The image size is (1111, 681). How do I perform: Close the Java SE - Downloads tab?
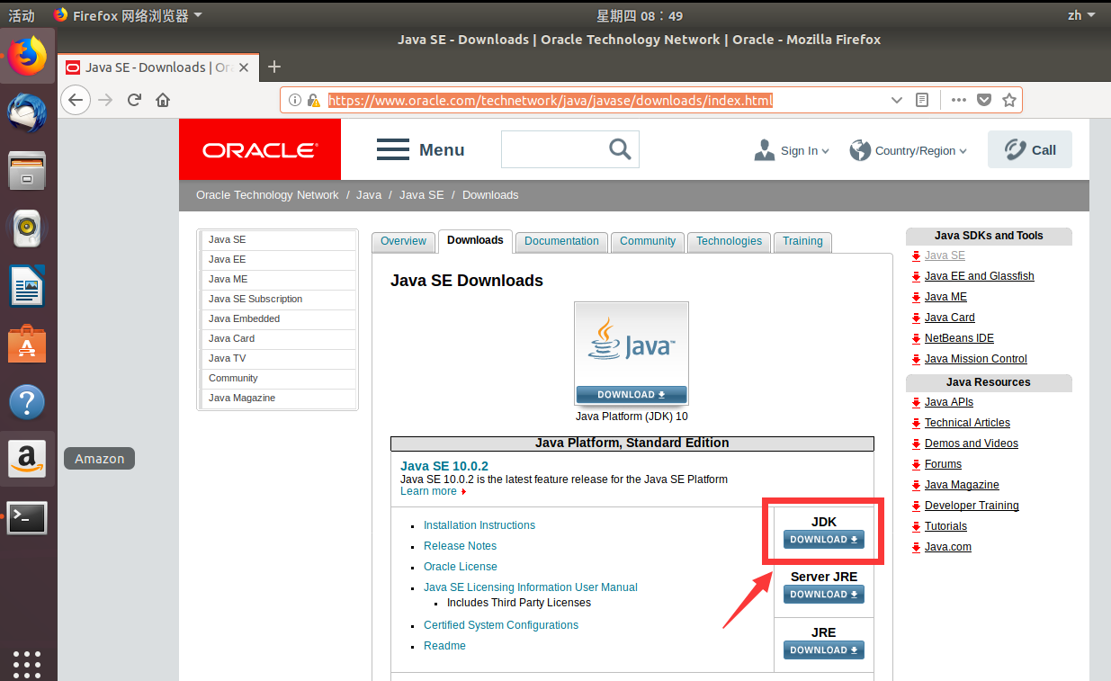pos(243,67)
